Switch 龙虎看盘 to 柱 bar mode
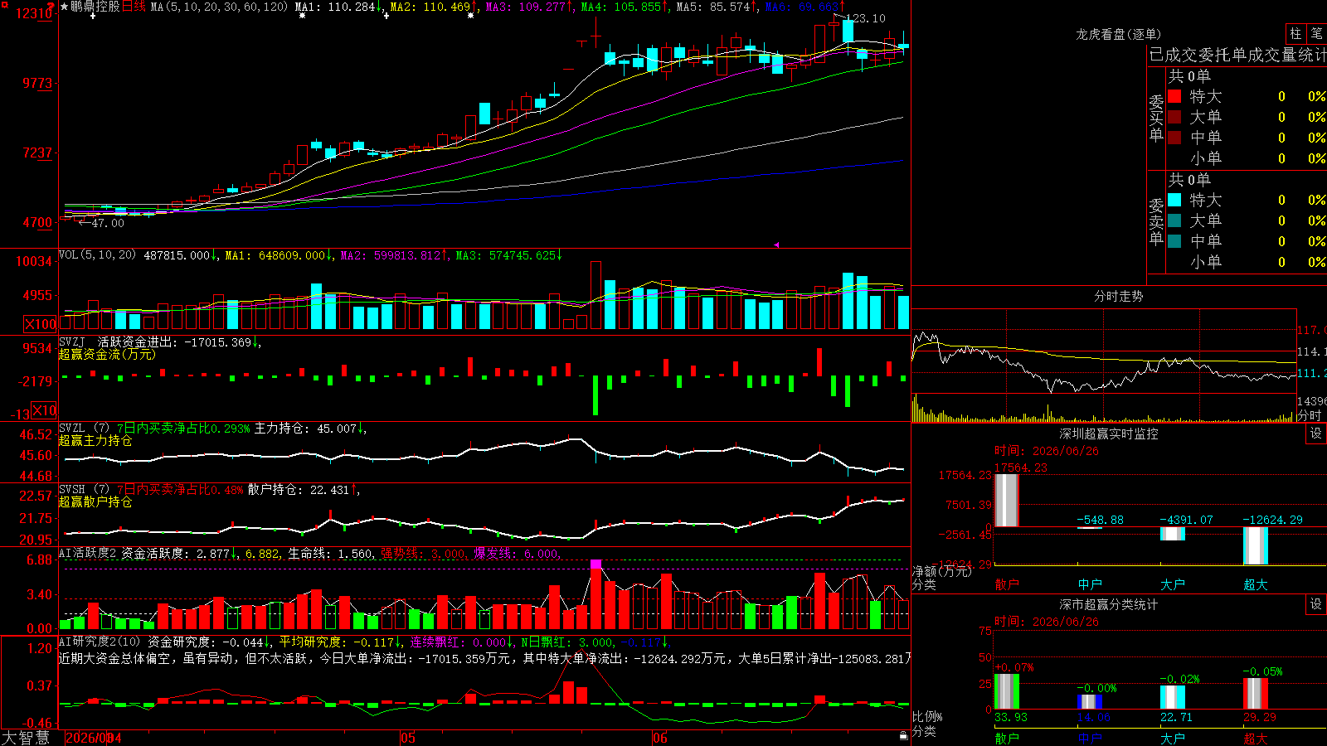The width and height of the screenshot is (1327, 746). coord(1295,33)
